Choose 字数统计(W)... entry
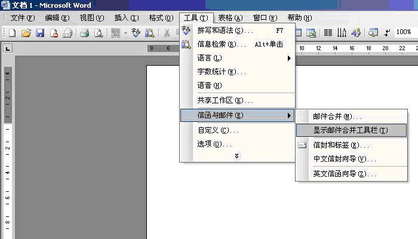Screen dimensions: 418x239 [x=238, y=72]
